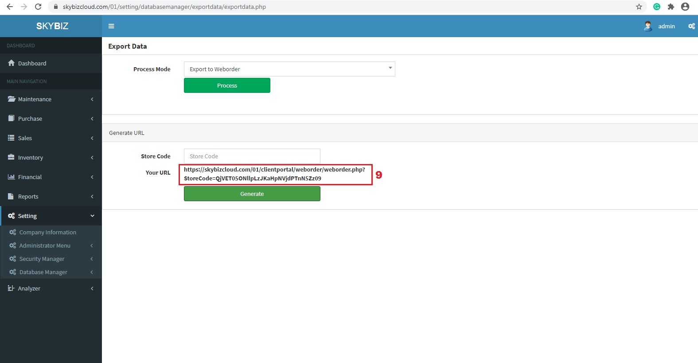Reload the page using the refresh icon

[x=38, y=7]
